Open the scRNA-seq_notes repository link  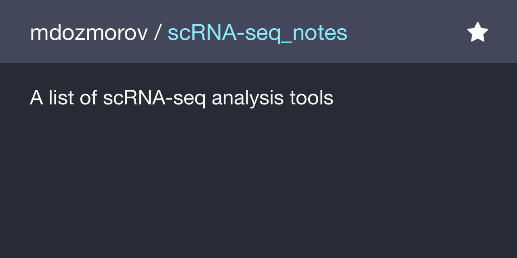coord(257,33)
